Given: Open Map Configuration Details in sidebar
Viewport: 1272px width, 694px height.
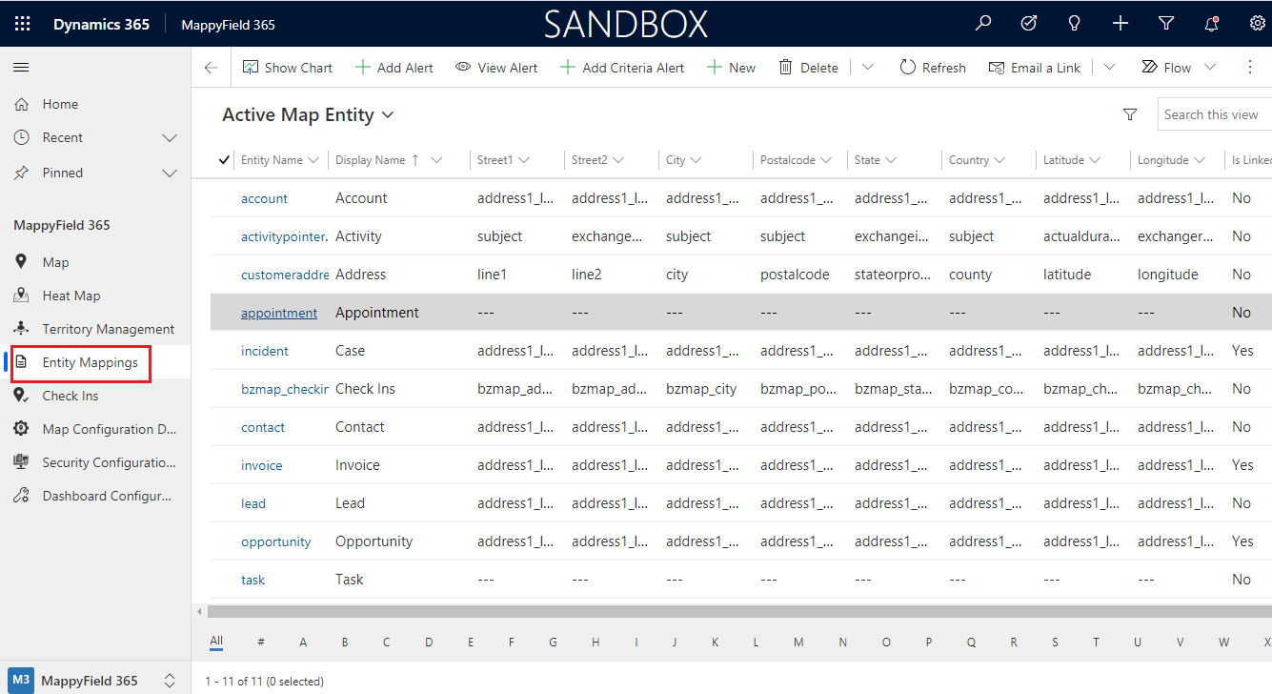Looking at the screenshot, I should pyautogui.click(x=109, y=429).
